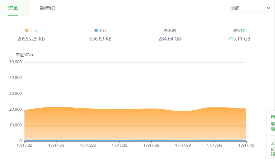Toggle the blue 下行 legend dot

(96, 30)
